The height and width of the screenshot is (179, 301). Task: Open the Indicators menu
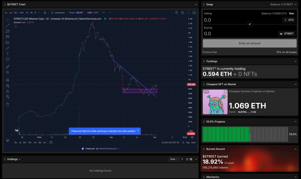pyautogui.click(x=58, y=12)
